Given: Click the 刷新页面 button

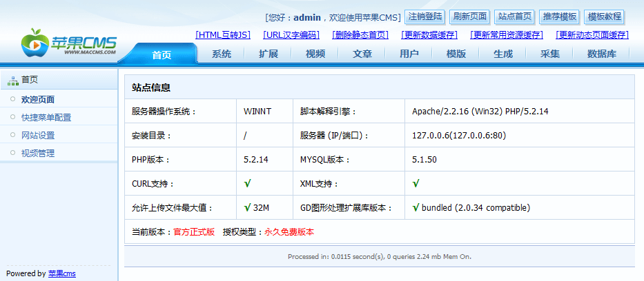Looking at the screenshot, I should 469,17.
